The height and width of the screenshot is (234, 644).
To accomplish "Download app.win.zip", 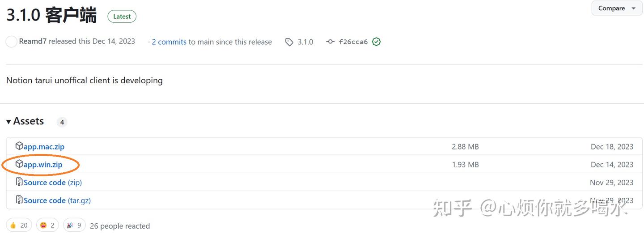I will click(x=43, y=165).
